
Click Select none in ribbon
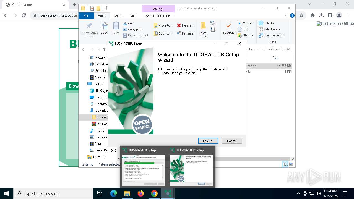pyautogui.click(x=270, y=29)
